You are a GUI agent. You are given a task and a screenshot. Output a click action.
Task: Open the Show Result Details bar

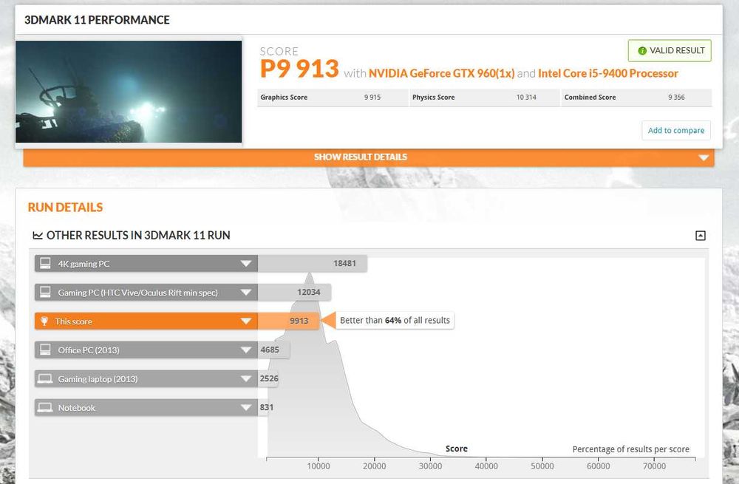(369, 157)
